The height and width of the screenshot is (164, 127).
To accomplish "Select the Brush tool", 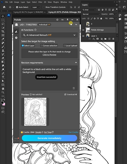I will (3, 47).
